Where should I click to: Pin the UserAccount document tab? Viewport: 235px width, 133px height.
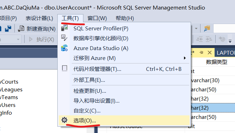[x=201, y=53]
